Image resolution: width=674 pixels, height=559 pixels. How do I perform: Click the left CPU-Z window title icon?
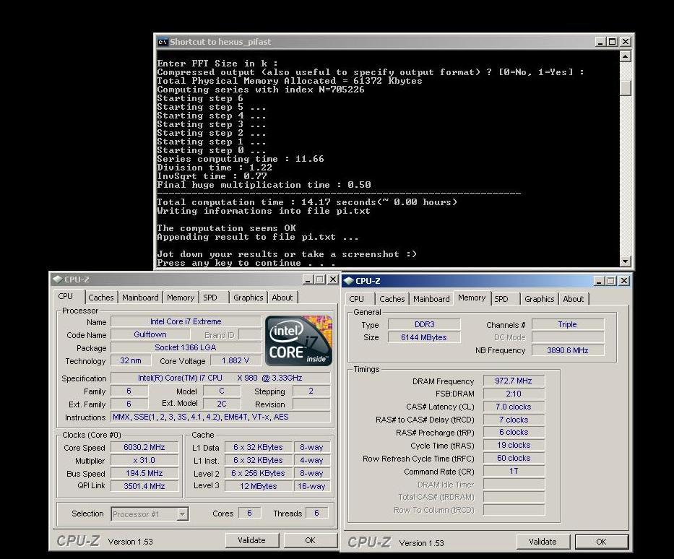(58, 279)
